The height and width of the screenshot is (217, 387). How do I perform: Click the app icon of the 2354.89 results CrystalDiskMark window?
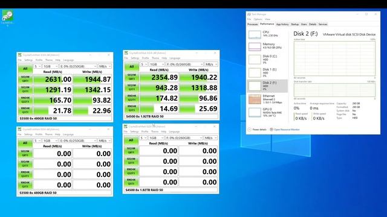tap(126, 53)
